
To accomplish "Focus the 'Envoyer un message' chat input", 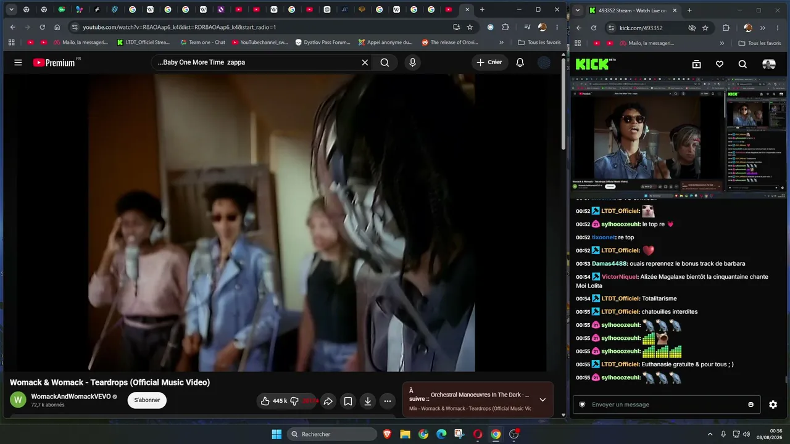I will [x=665, y=405].
